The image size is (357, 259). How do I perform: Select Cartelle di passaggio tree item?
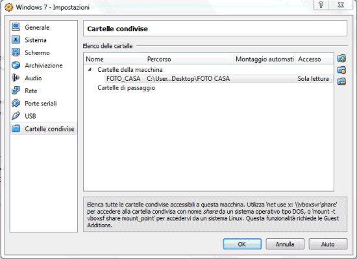126,87
